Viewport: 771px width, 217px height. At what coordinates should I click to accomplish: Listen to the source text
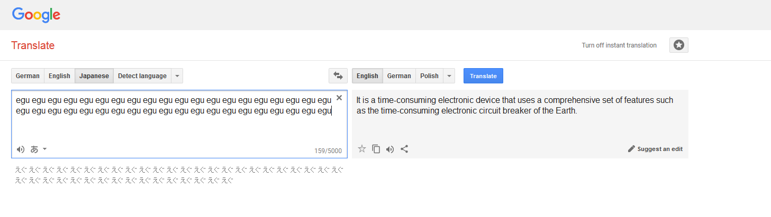tap(21, 149)
